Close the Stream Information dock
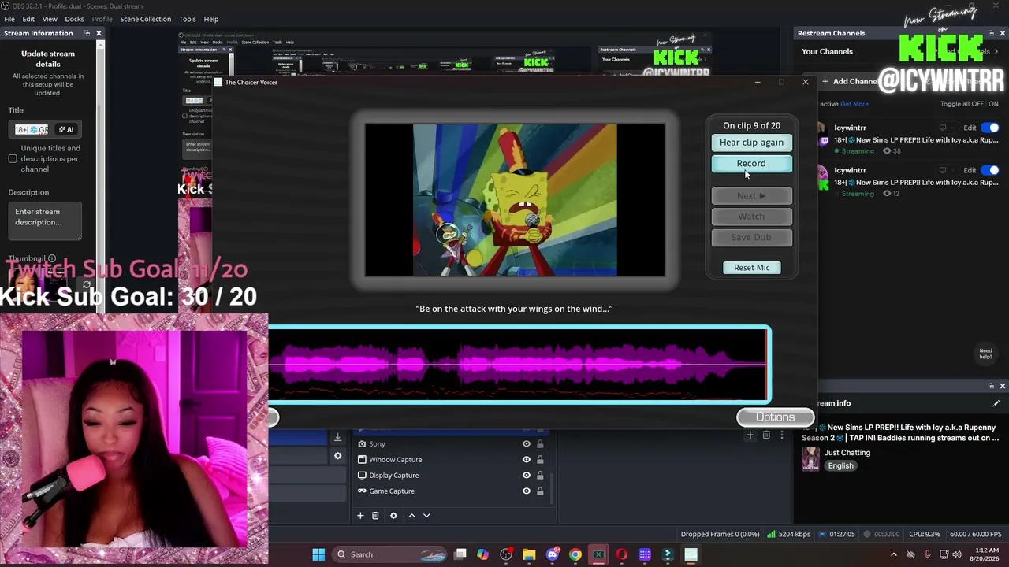1009x567 pixels. click(99, 33)
